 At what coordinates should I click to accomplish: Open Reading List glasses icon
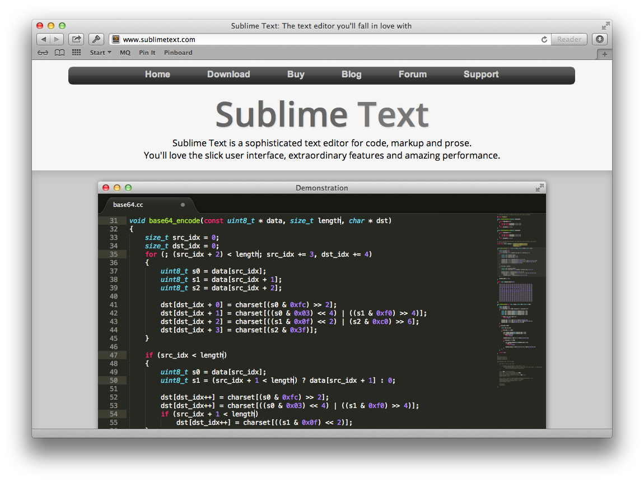(x=43, y=53)
